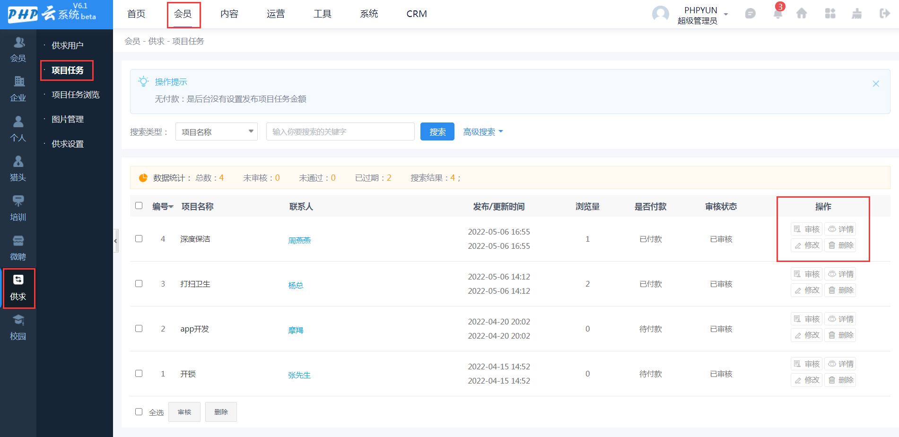Screen dimensions: 899x437
Task: Click 删除 for 开锁 row
Action: [840, 380]
